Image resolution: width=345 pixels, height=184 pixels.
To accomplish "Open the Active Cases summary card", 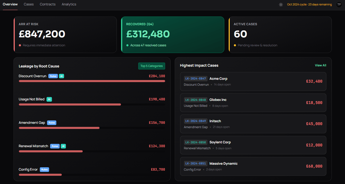I will [280, 35].
